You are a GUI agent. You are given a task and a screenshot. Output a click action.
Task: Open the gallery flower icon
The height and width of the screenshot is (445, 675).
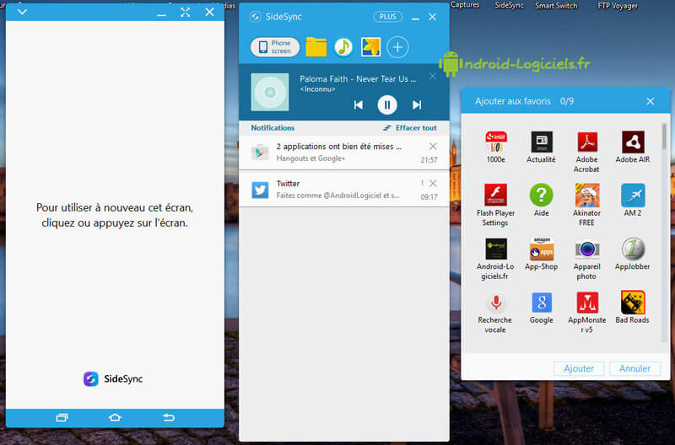point(370,47)
